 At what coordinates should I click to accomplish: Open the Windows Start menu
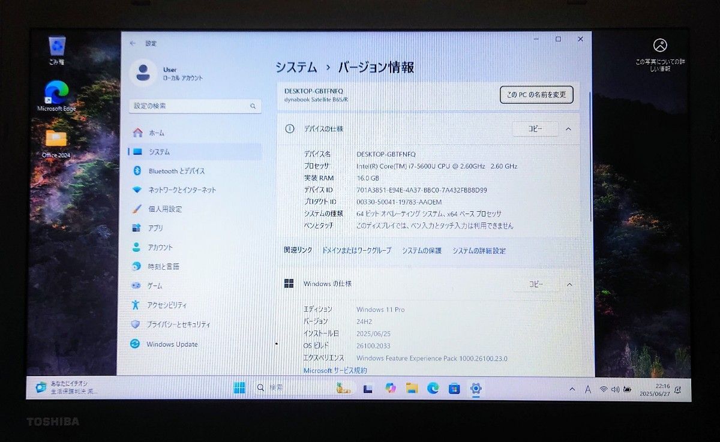click(x=239, y=388)
